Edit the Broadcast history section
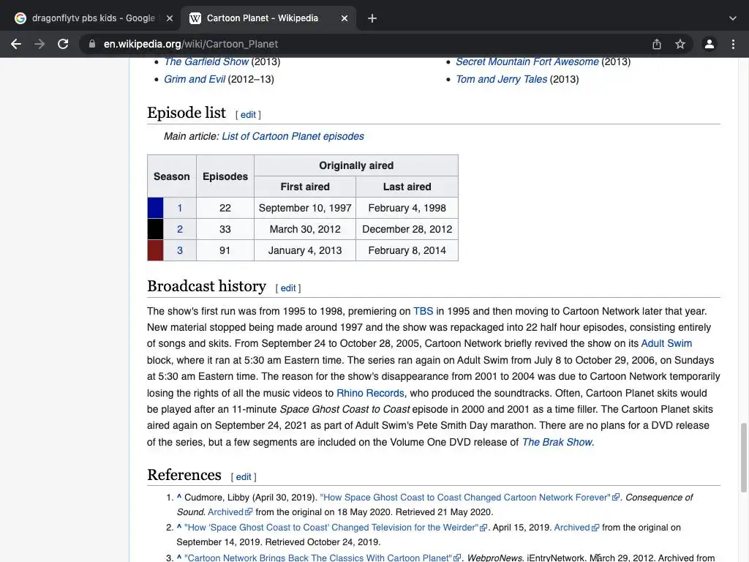This screenshot has width=749, height=562. point(288,288)
